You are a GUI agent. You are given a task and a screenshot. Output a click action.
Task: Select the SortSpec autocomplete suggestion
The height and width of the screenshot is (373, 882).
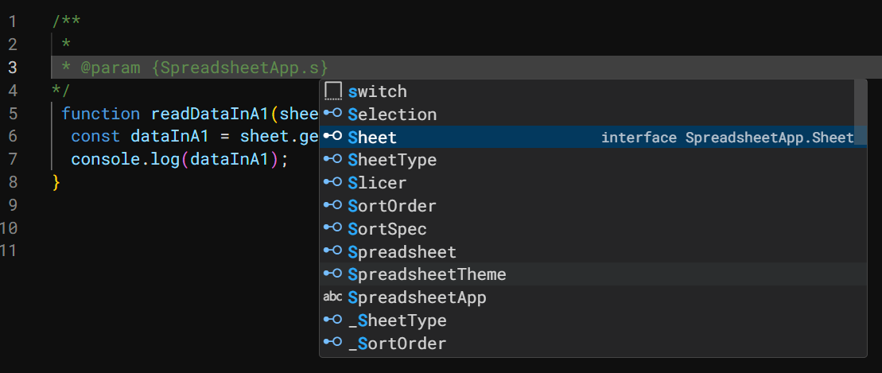pyautogui.click(x=387, y=229)
